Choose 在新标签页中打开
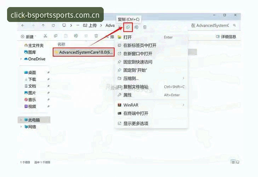This screenshot has width=258, height=177. [151, 45]
